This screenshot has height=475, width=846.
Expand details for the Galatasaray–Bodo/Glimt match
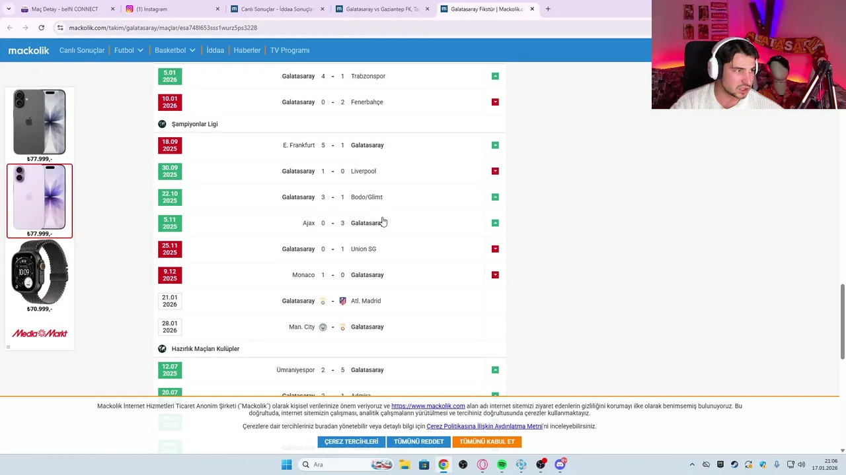click(495, 197)
